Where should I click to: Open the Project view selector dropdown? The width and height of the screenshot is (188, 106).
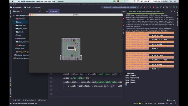tap(18, 11)
